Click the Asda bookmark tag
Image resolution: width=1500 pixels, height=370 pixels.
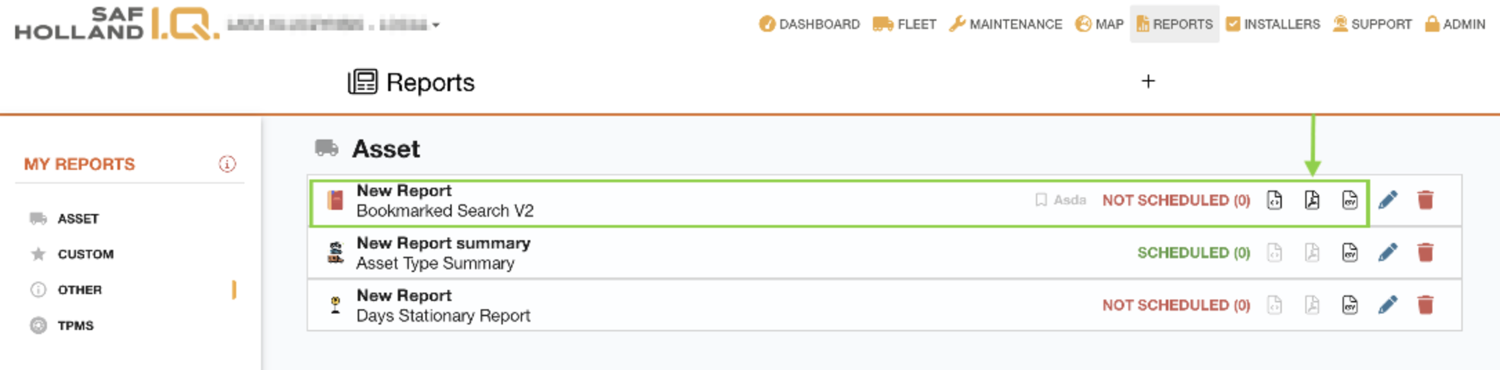coord(1061,200)
